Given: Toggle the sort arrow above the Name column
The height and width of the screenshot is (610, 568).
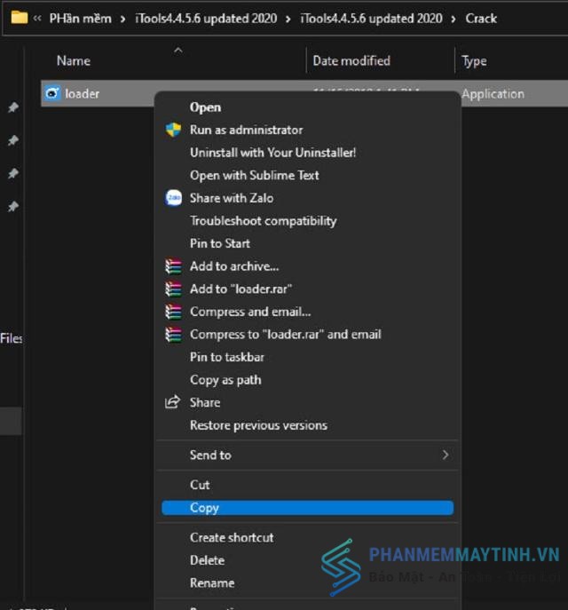Looking at the screenshot, I should click(178, 51).
